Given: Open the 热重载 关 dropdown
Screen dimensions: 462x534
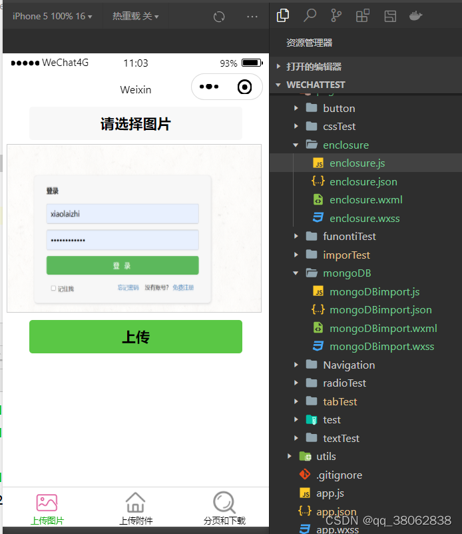Looking at the screenshot, I should [135, 16].
